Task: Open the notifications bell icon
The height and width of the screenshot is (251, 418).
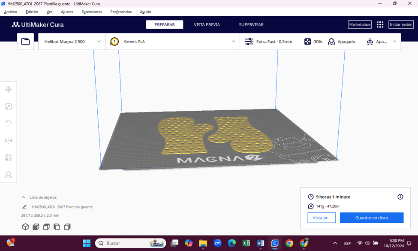Action: (409, 243)
